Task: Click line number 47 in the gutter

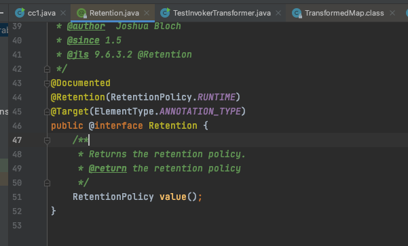Action: click(x=17, y=140)
